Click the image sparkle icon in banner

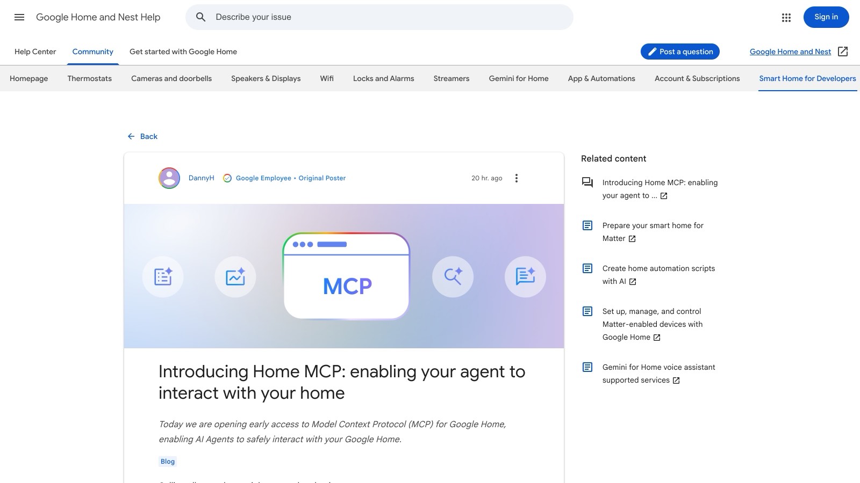pyautogui.click(x=235, y=277)
